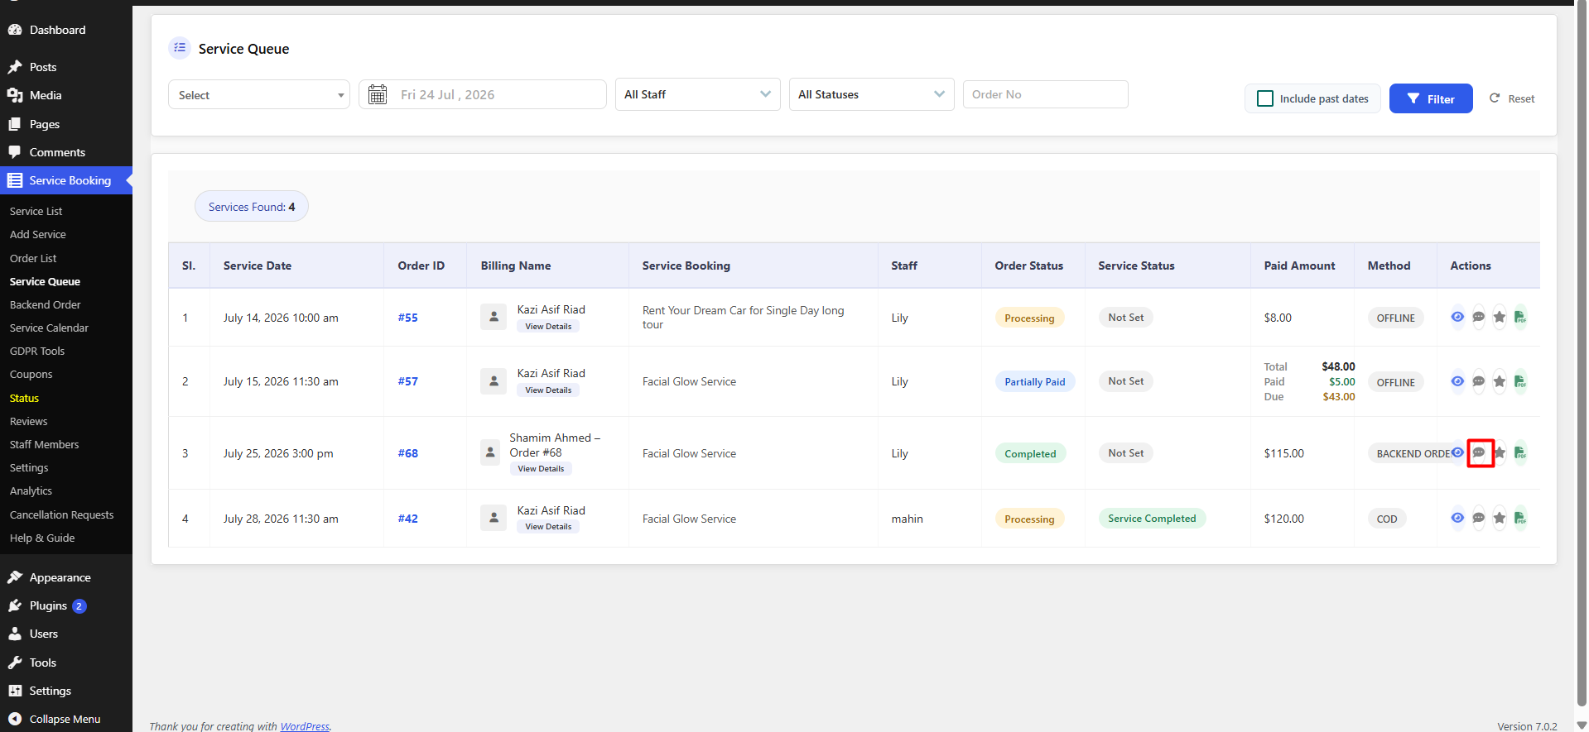1589x732 pixels.
Task: Open Help & Guide submenu item
Action: (x=42, y=538)
